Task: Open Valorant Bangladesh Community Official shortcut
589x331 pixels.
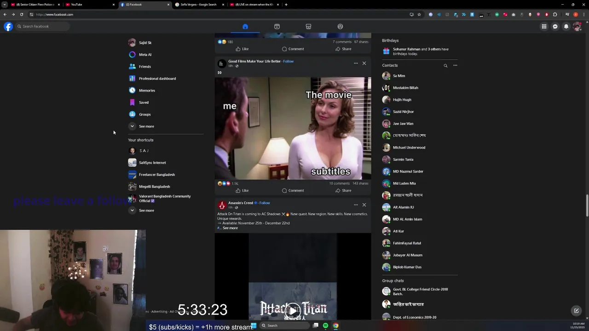Action: point(166,199)
